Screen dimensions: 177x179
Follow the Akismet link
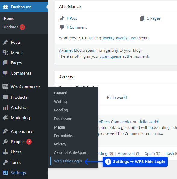click(x=66, y=50)
